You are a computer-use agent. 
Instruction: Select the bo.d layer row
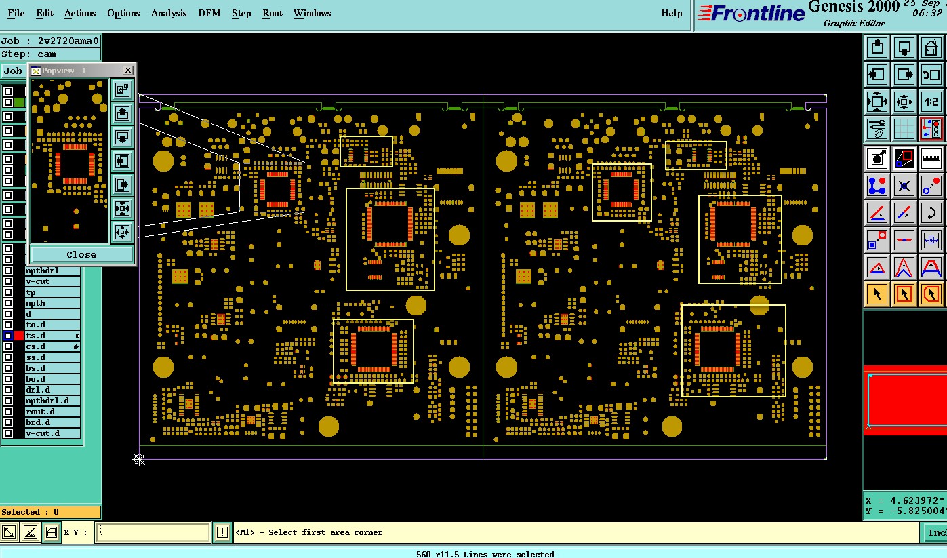click(52, 379)
